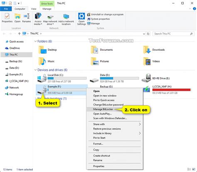Click Restore previous versions
Image resolution: width=197 pixels, height=172 pixels.
tap(115, 129)
